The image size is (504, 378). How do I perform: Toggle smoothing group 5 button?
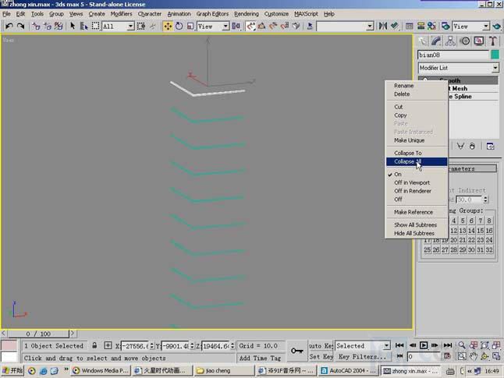(x=463, y=221)
